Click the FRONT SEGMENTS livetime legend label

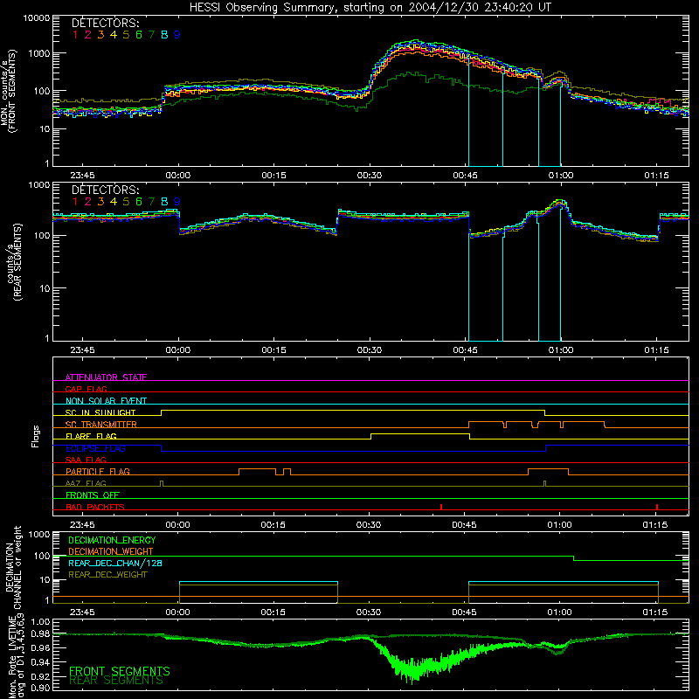120,671
